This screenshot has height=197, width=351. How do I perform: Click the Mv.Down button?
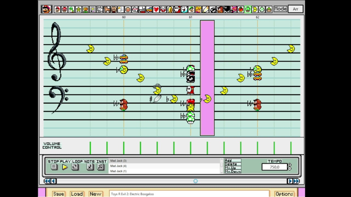coord(233,172)
